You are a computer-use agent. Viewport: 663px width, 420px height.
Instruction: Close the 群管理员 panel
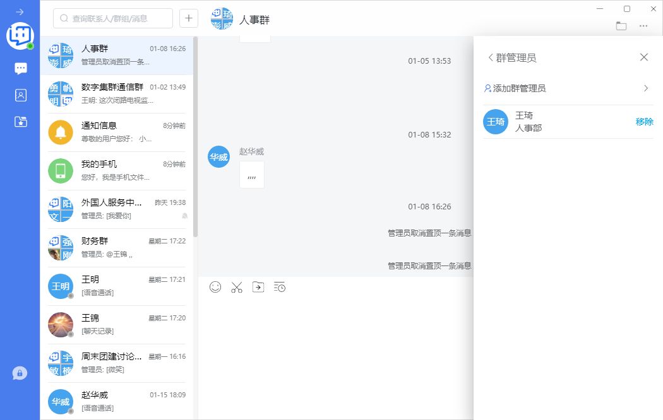coord(644,57)
